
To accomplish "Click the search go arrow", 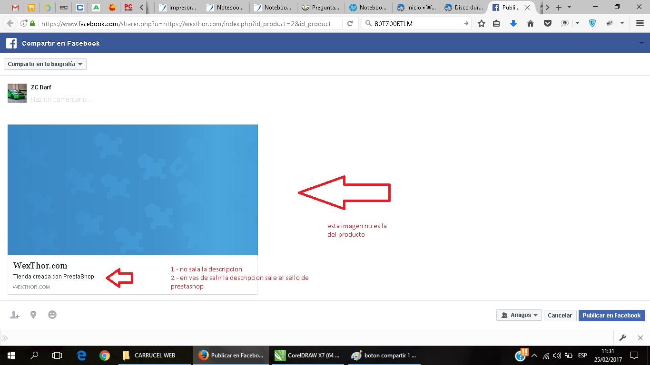I will pyautogui.click(x=466, y=23).
